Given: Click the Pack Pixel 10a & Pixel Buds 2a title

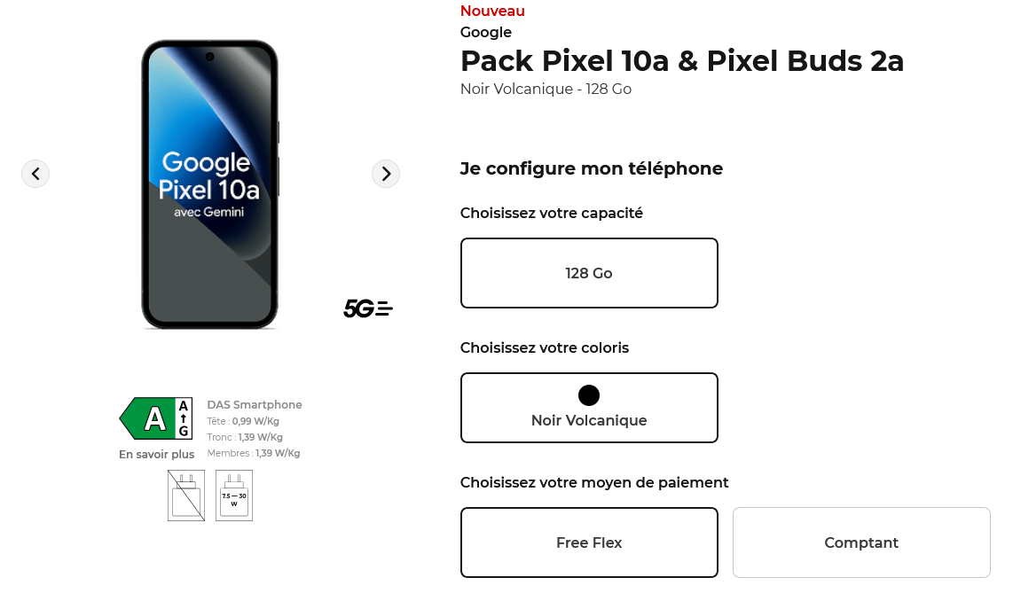Looking at the screenshot, I should [681, 61].
